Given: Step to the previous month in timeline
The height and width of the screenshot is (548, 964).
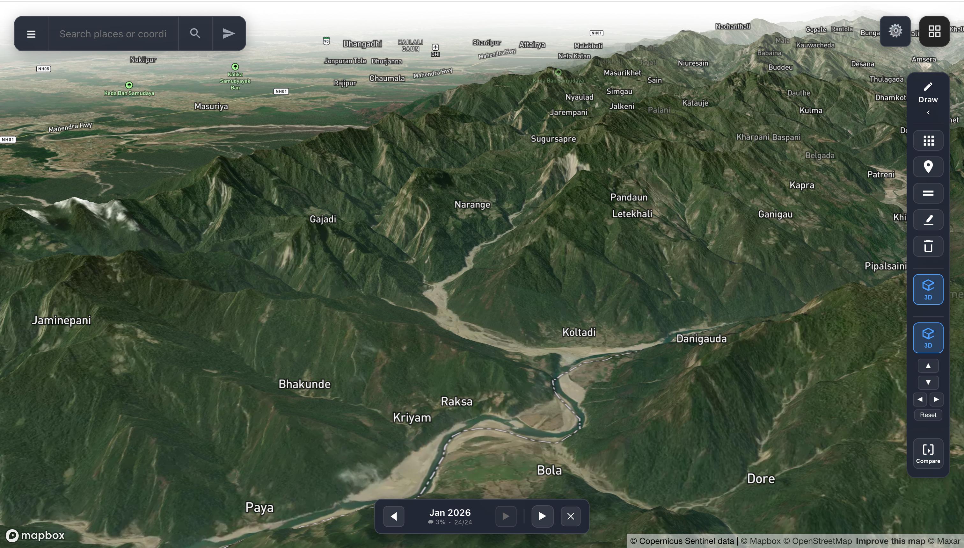Looking at the screenshot, I should [x=394, y=516].
